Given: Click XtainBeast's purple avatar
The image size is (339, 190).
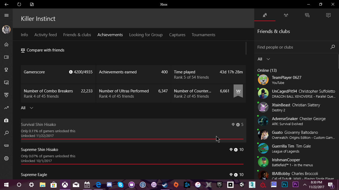Looking at the screenshot, I should tap(263, 107).
